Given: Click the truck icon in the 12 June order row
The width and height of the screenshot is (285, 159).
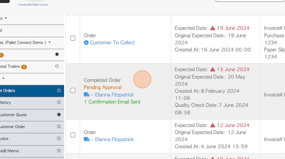Looking at the screenshot, I should (87, 140).
